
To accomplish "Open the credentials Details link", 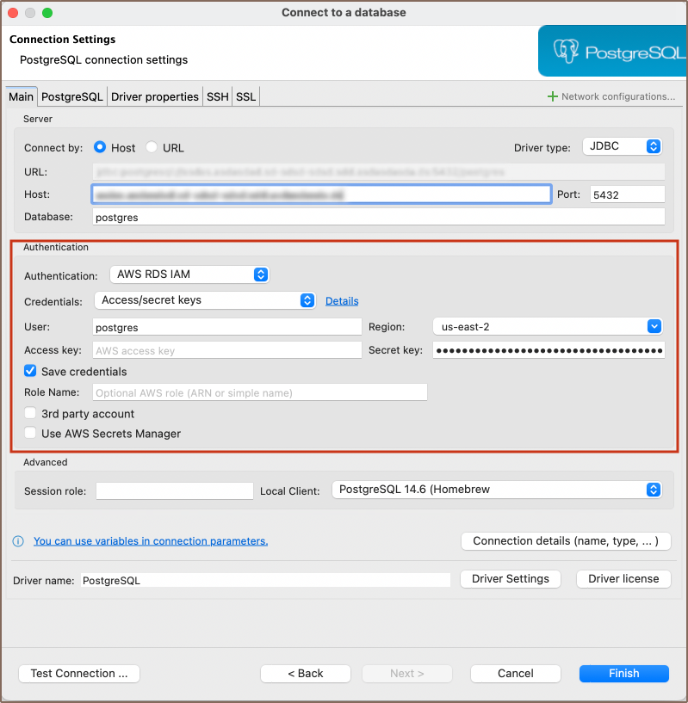I will pos(342,301).
